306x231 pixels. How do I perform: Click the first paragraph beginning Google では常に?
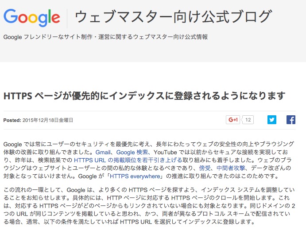pyautogui.click(x=149, y=160)
